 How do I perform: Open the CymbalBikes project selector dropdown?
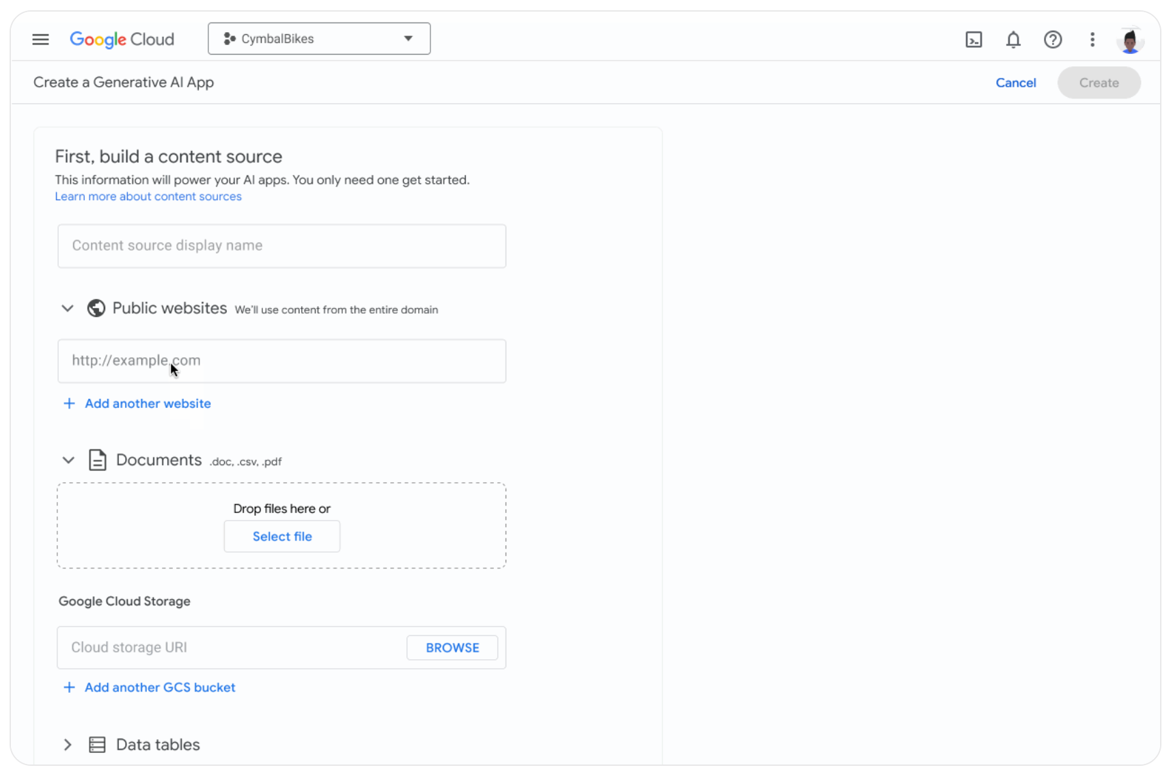tap(319, 39)
